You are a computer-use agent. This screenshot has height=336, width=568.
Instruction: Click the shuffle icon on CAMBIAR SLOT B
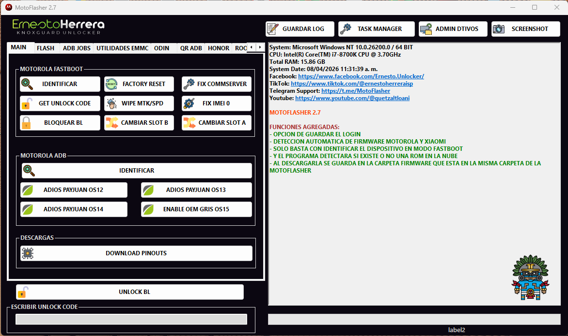pos(111,123)
